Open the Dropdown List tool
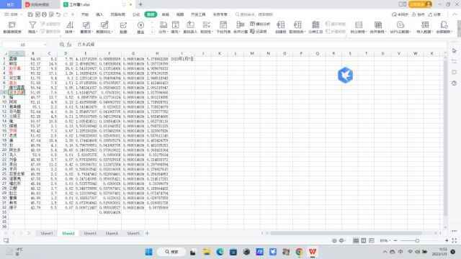The height and width of the screenshot is (259, 461). [x=223, y=27]
